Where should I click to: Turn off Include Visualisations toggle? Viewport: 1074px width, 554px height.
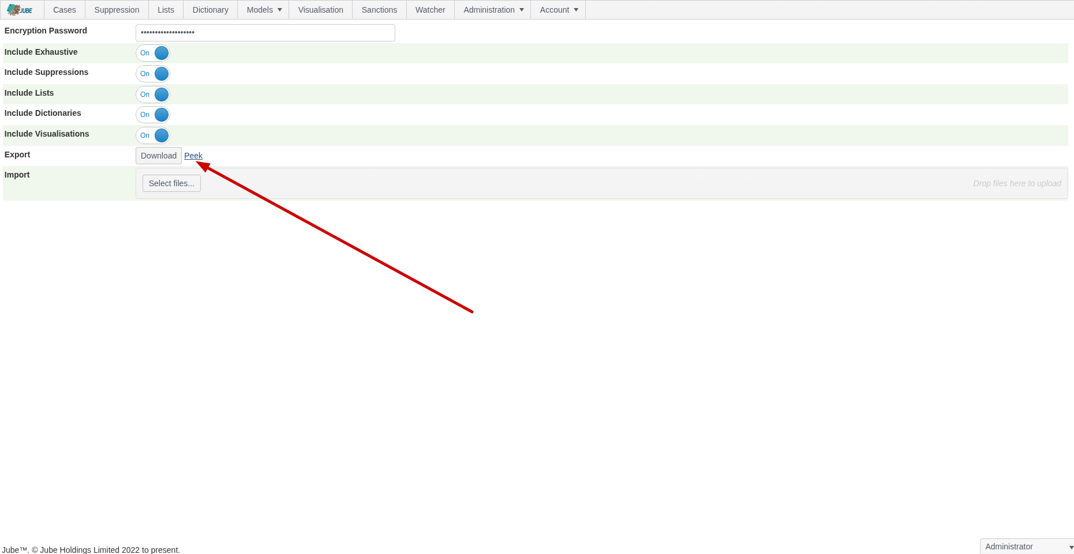153,135
